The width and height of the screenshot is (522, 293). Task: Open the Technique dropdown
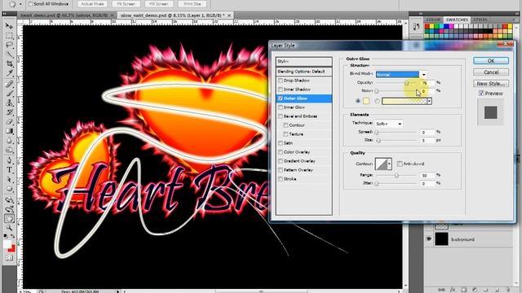pos(389,124)
